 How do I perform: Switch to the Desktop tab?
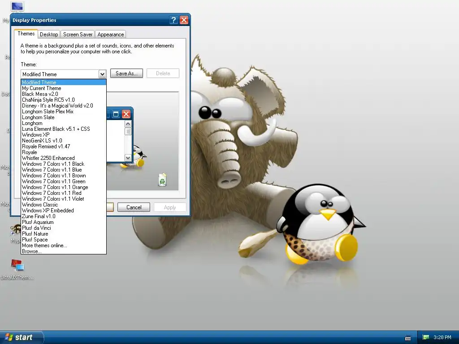pyautogui.click(x=49, y=34)
